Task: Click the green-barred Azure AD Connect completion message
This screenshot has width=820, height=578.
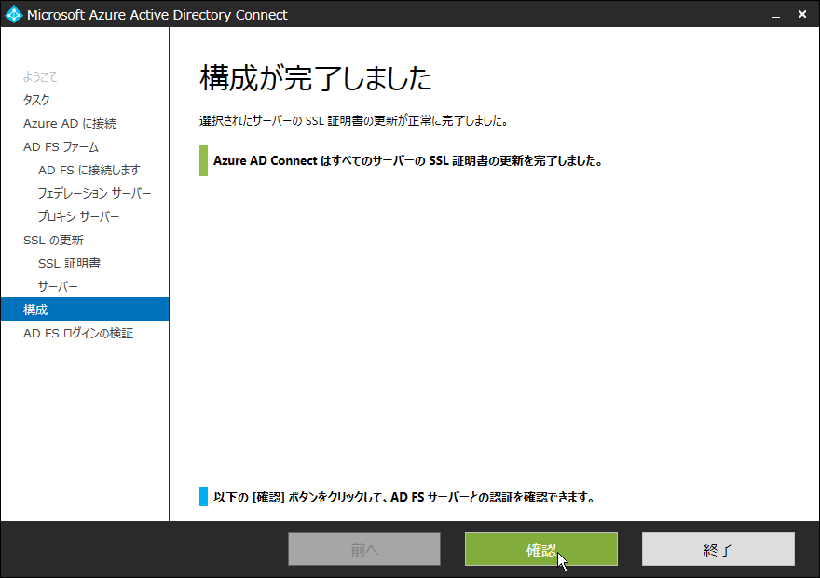Action: pyautogui.click(x=408, y=160)
